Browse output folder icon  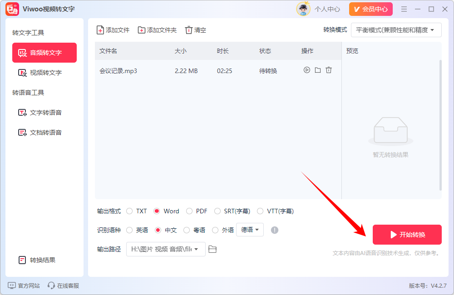(x=212, y=249)
